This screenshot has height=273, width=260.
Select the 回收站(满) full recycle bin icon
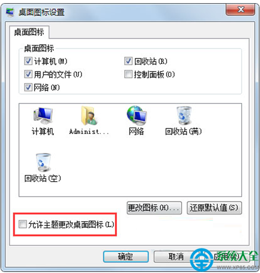184,115
